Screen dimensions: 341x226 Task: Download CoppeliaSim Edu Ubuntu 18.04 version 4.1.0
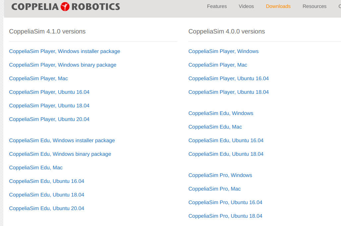[x=46, y=195]
